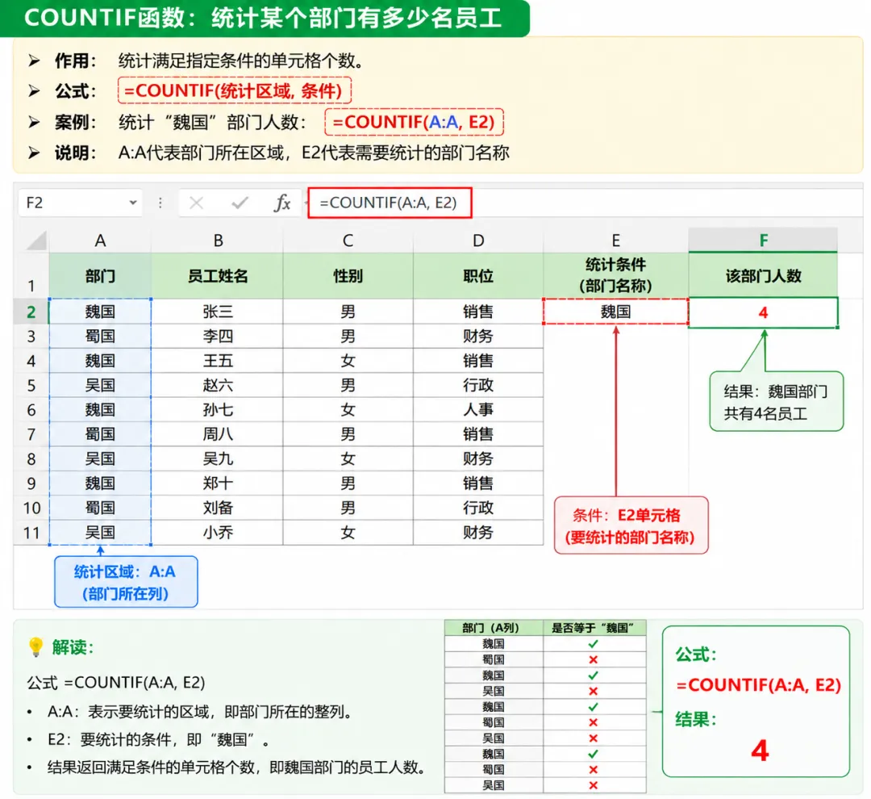Click the three-dot formula bar handle
Viewport: 871px width, 799px height.
(x=160, y=203)
